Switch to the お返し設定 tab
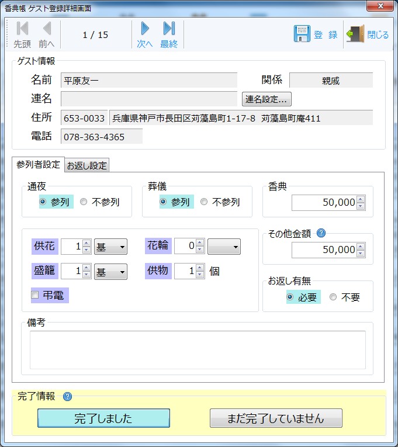The image size is (398, 447). (x=87, y=165)
